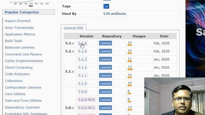Screen dimensions: 205x115
Task: Open version 5.1.3
Action: [82, 59]
